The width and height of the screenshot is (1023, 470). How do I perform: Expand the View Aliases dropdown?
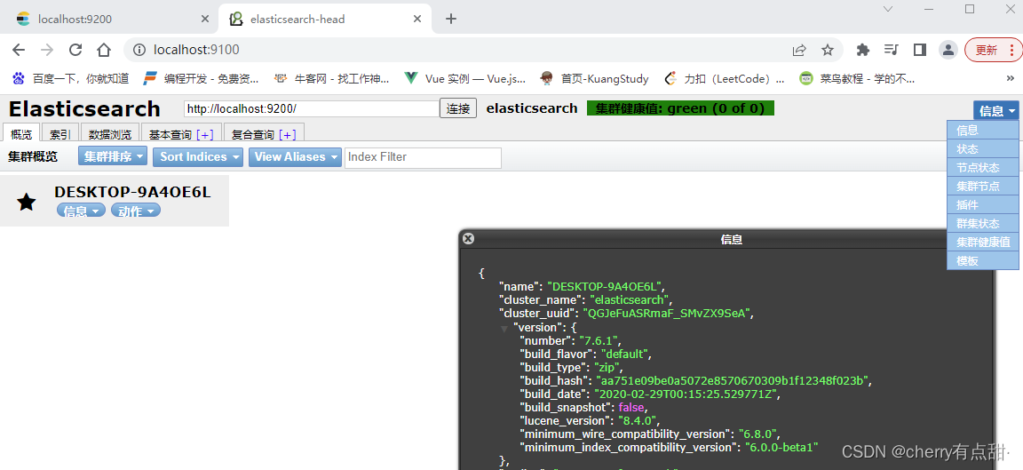(x=295, y=156)
